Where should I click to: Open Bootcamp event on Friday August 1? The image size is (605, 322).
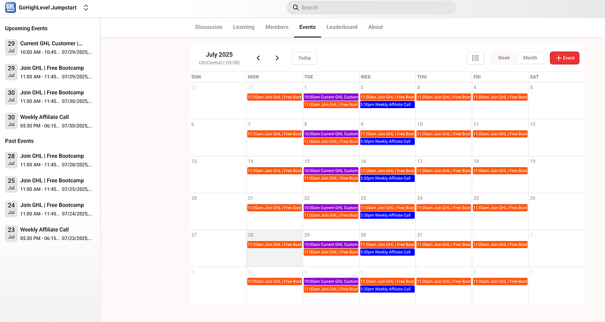pyautogui.click(x=500, y=245)
